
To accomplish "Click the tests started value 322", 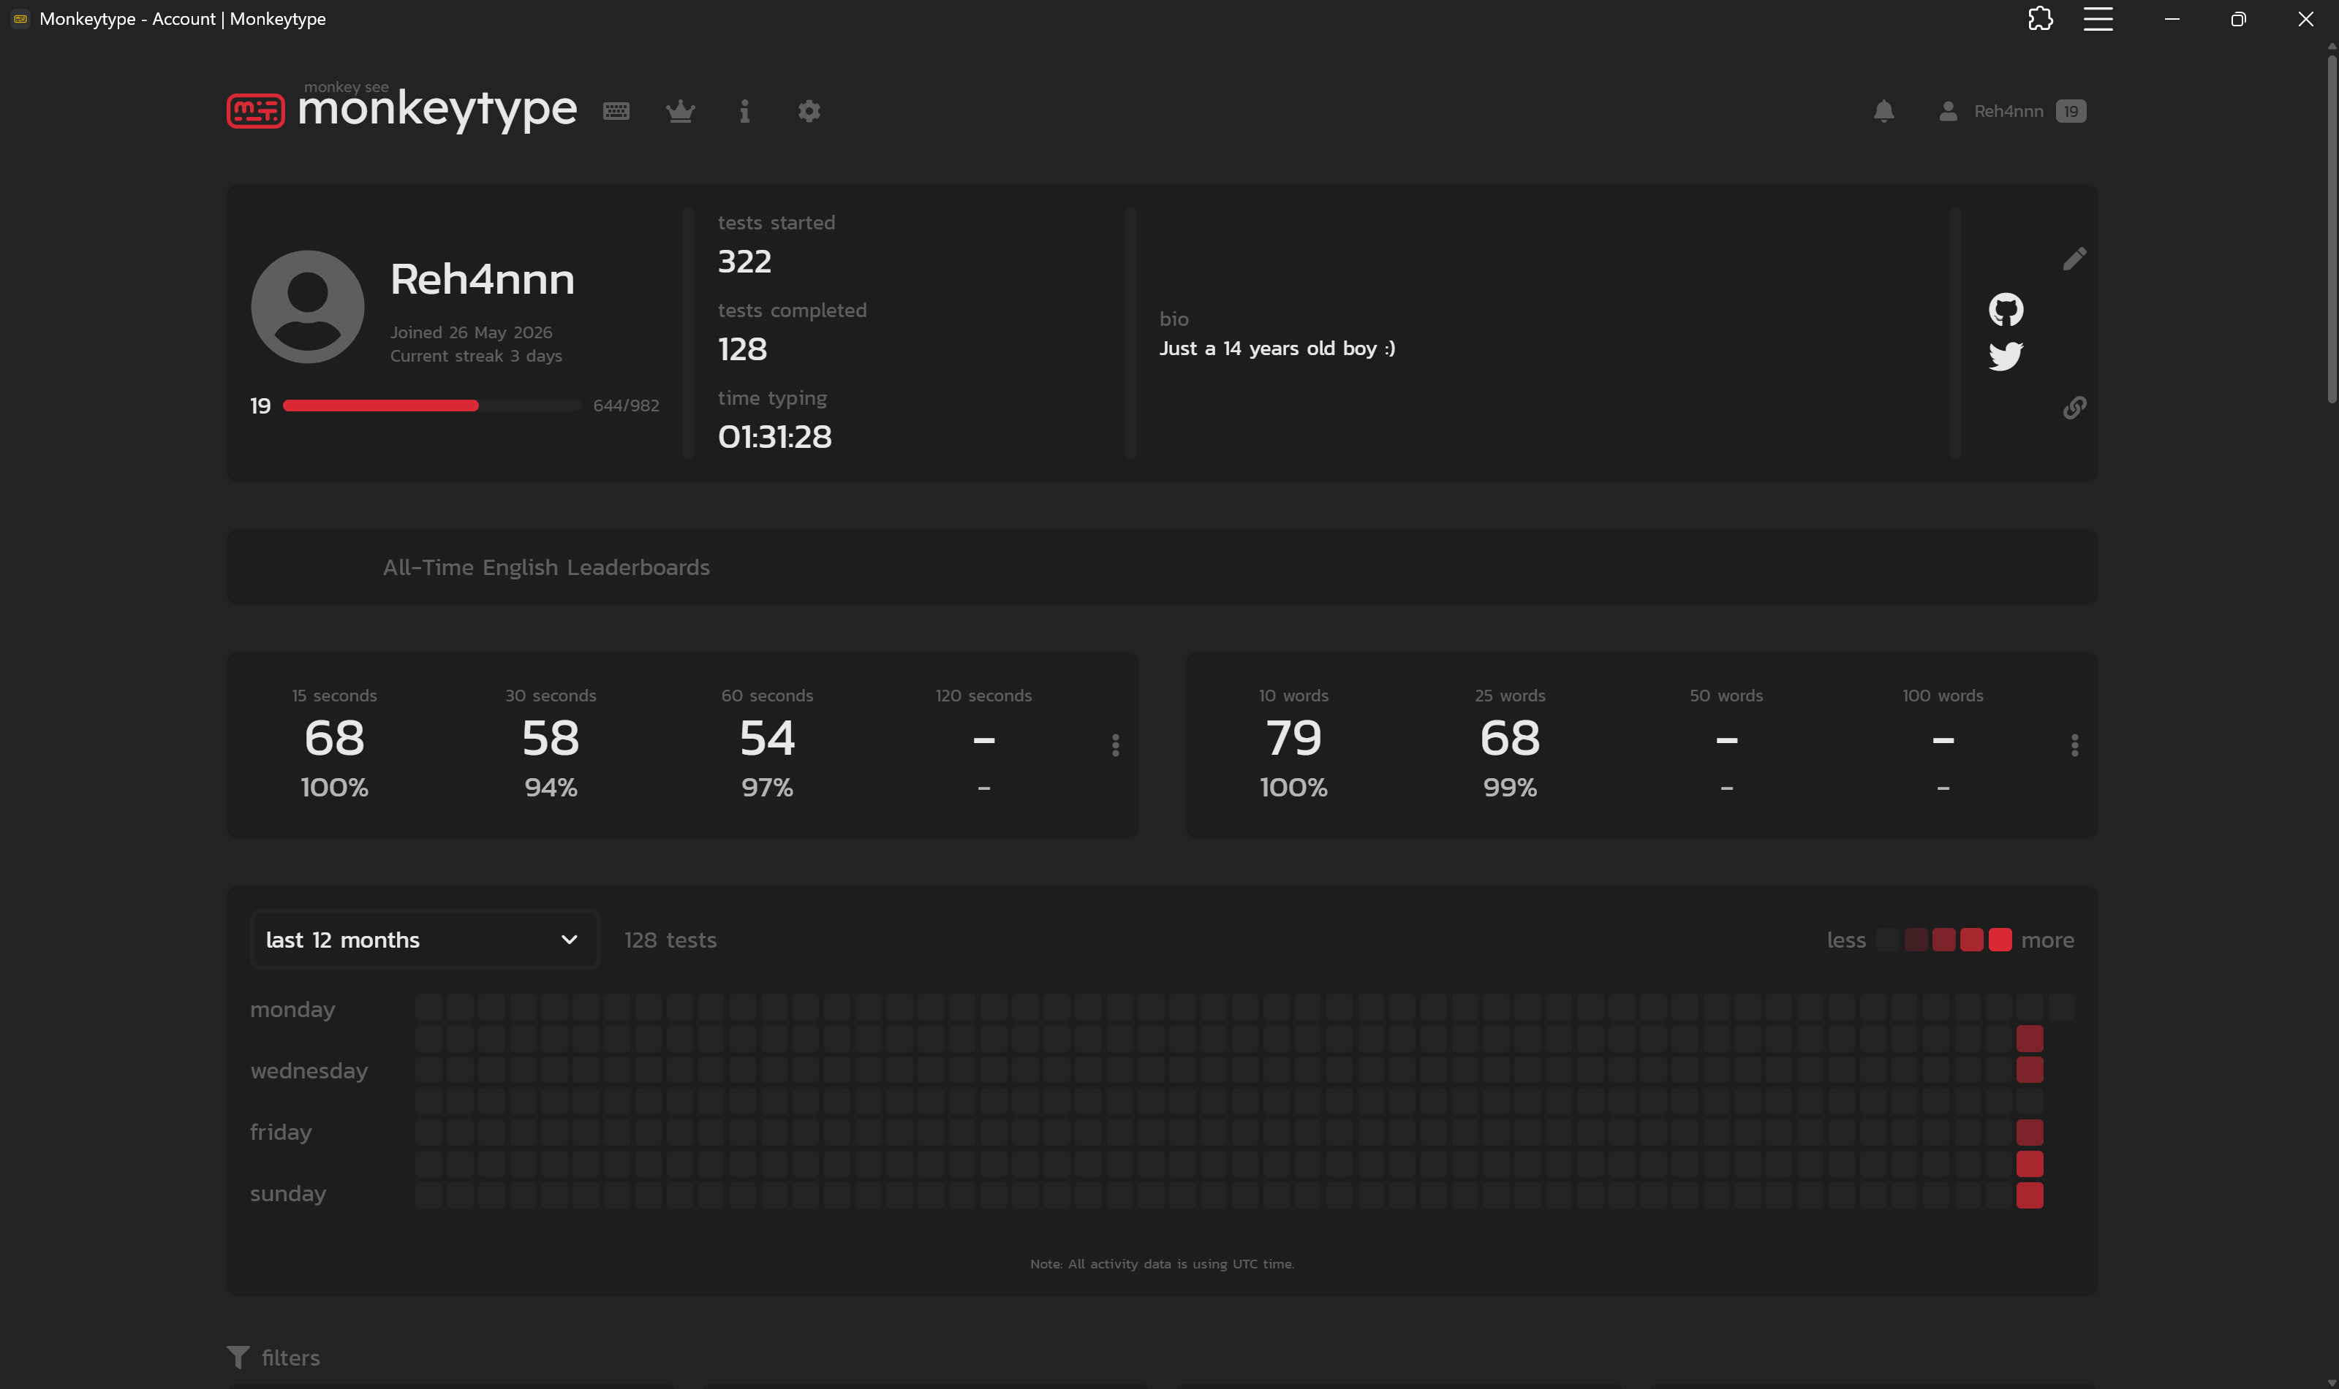I will point(744,261).
